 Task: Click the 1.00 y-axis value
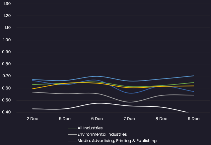(x=7, y=40)
